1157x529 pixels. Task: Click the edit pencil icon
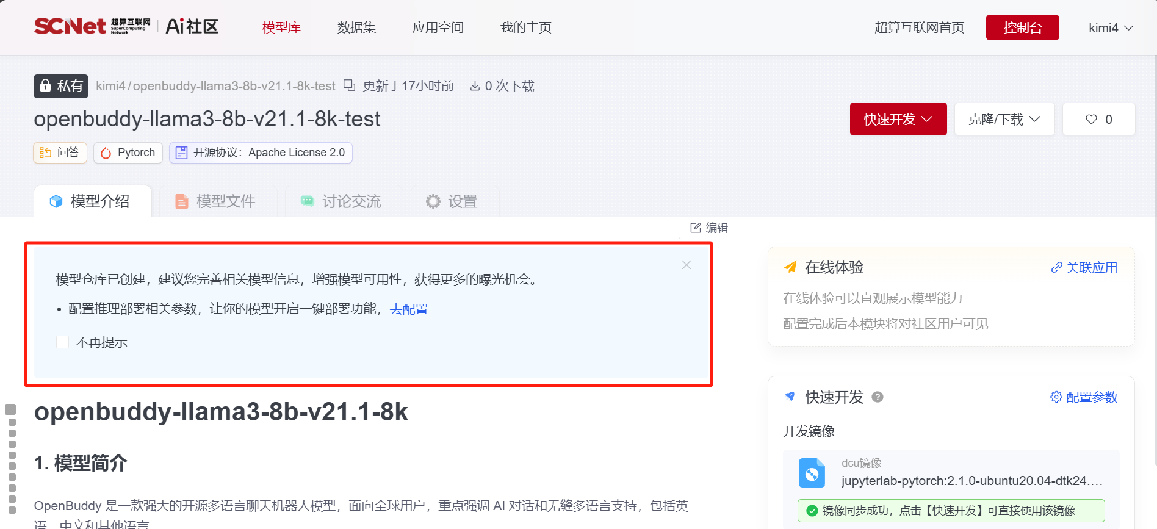click(696, 228)
